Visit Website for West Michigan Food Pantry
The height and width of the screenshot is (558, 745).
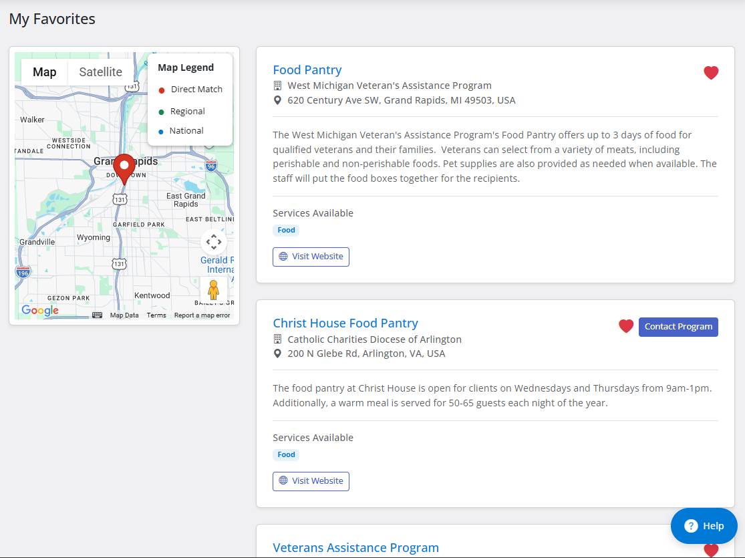(311, 257)
